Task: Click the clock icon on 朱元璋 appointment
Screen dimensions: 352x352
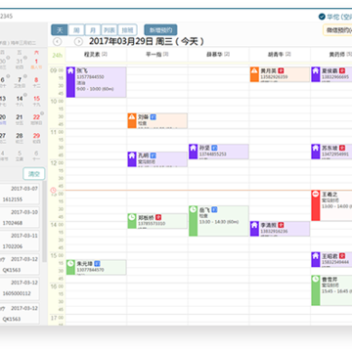Action: (70, 264)
